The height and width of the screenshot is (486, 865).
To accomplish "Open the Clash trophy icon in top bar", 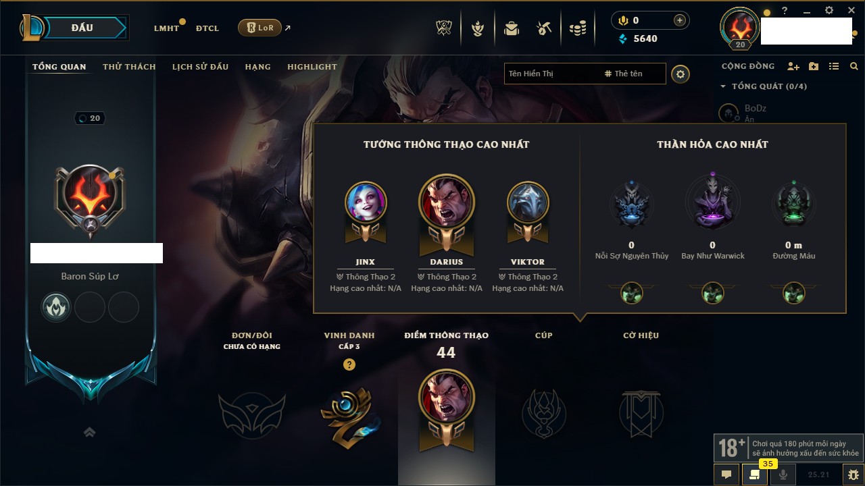I will [444, 28].
